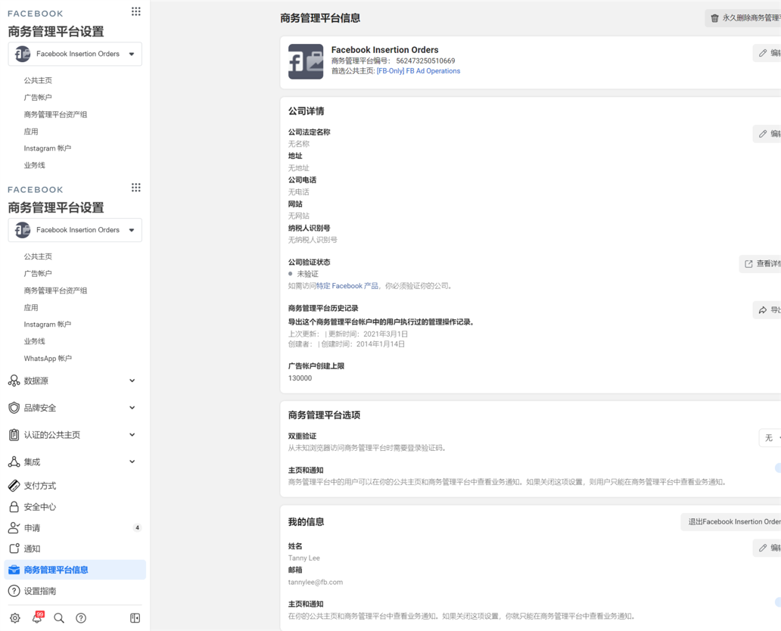Click the search magnifier icon
Screen dimensions: 781x631
point(59,618)
